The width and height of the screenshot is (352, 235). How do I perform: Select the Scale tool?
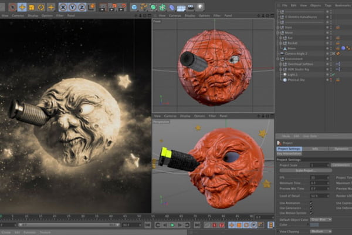[x=32, y=7]
